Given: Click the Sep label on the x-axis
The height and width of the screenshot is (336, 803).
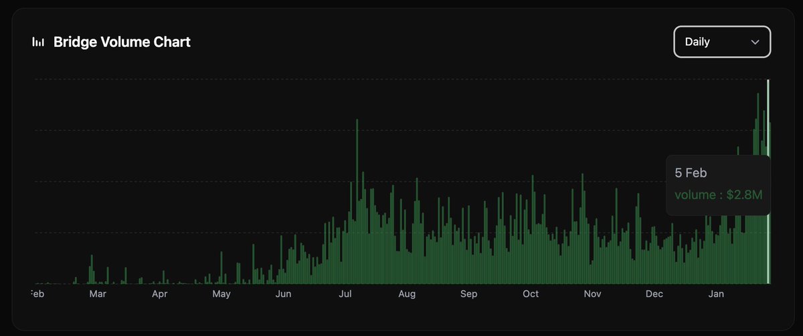Looking at the screenshot, I should click(468, 294).
